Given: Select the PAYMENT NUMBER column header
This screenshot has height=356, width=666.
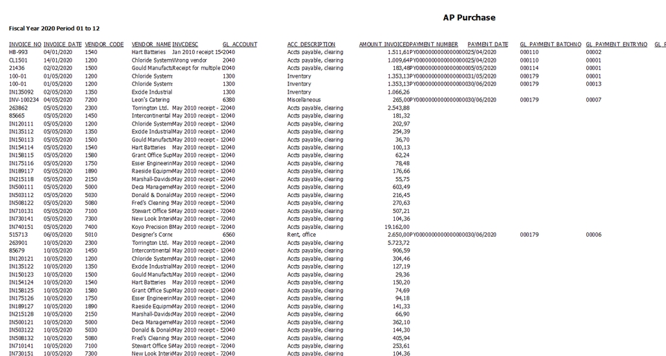Looking at the screenshot, I should tap(434, 44).
